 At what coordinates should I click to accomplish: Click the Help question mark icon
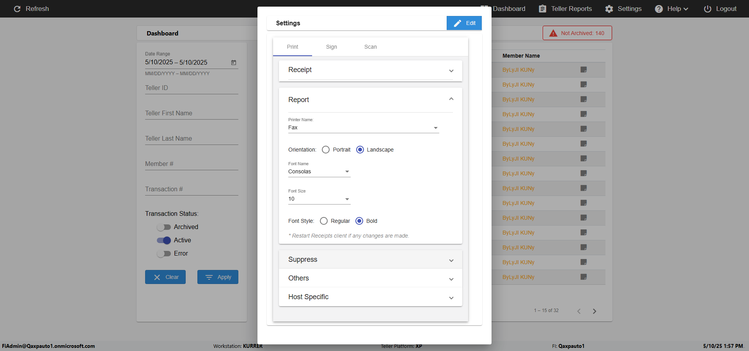(x=659, y=9)
